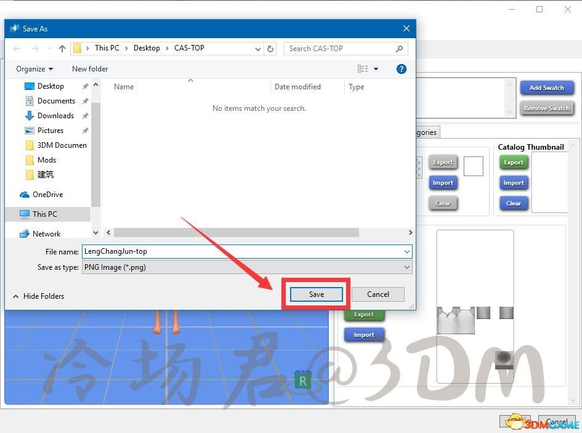The width and height of the screenshot is (582, 433).
Task: Expand the Save as type dropdown
Action: [x=407, y=267]
